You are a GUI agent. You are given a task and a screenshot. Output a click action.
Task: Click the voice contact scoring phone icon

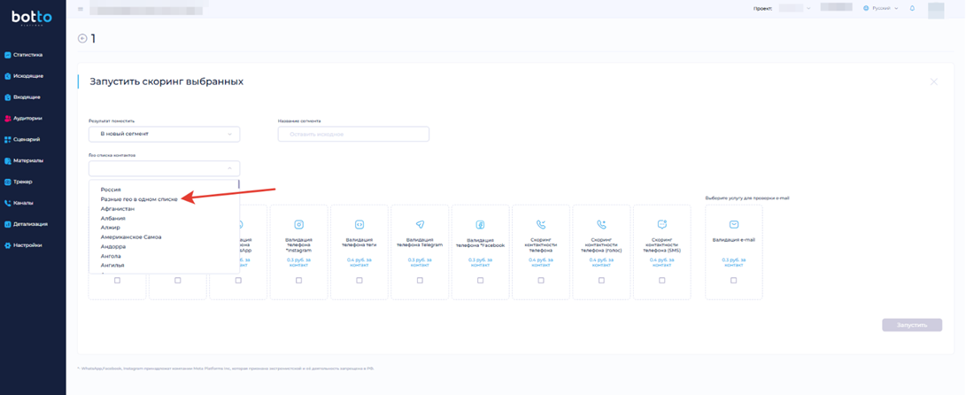[x=601, y=225]
